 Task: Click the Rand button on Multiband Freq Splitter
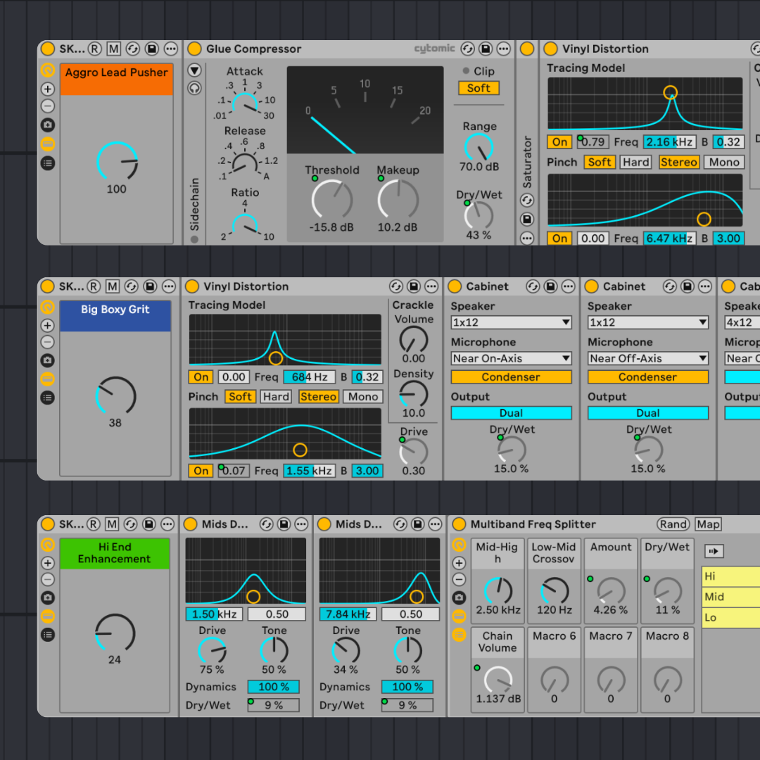tap(673, 524)
